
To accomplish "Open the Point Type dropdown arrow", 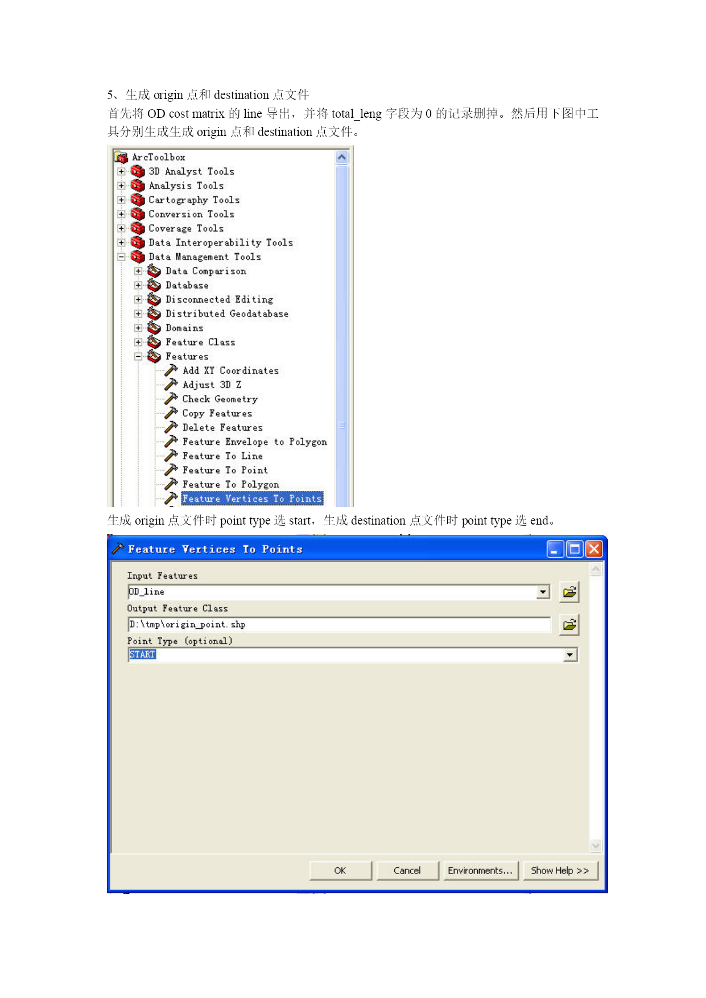I will tap(570, 655).
